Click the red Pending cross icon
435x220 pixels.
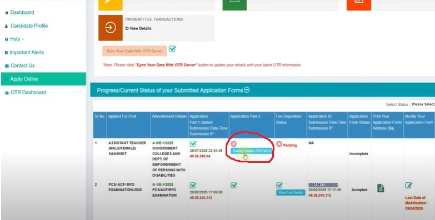coord(279,144)
